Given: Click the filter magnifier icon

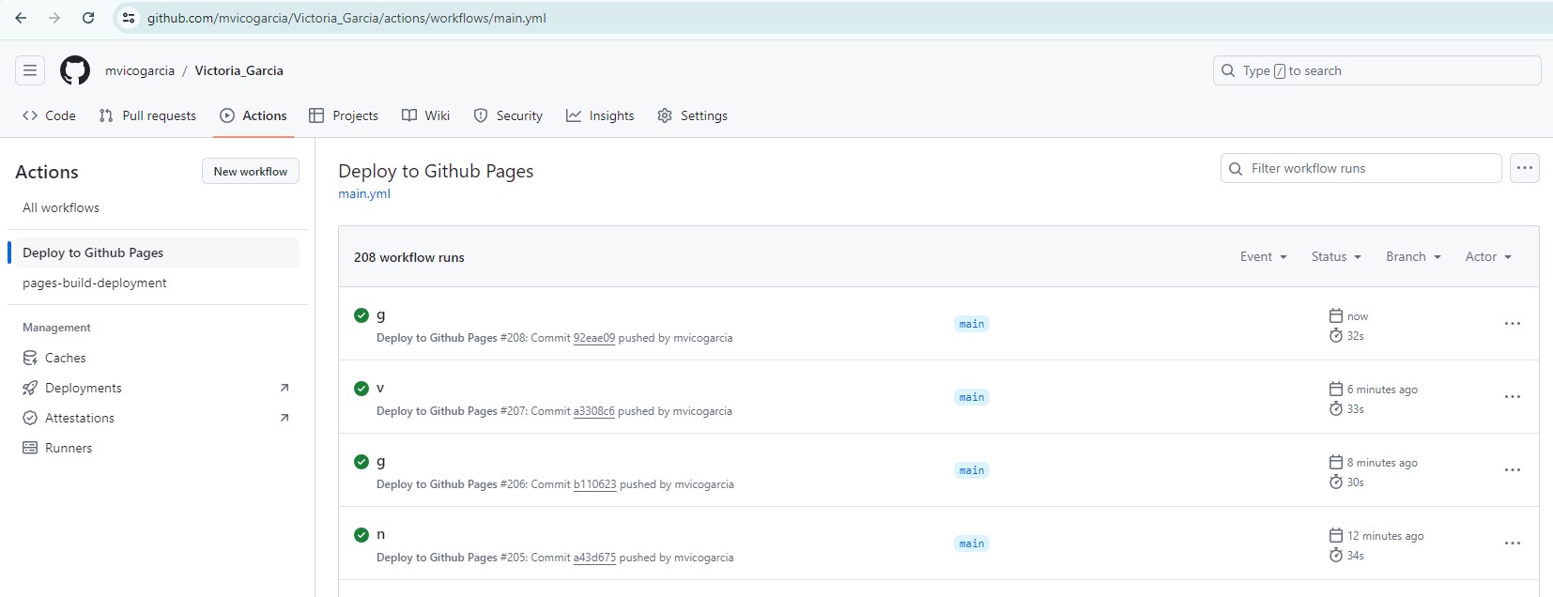Looking at the screenshot, I should [1236, 169].
